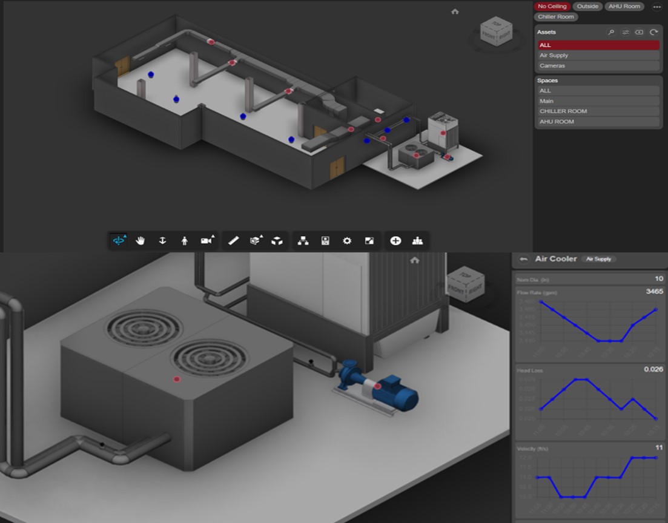This screenshot has width=668, height=523.
Task: Click the Assets section header
Action: click(x=546, y=32)
